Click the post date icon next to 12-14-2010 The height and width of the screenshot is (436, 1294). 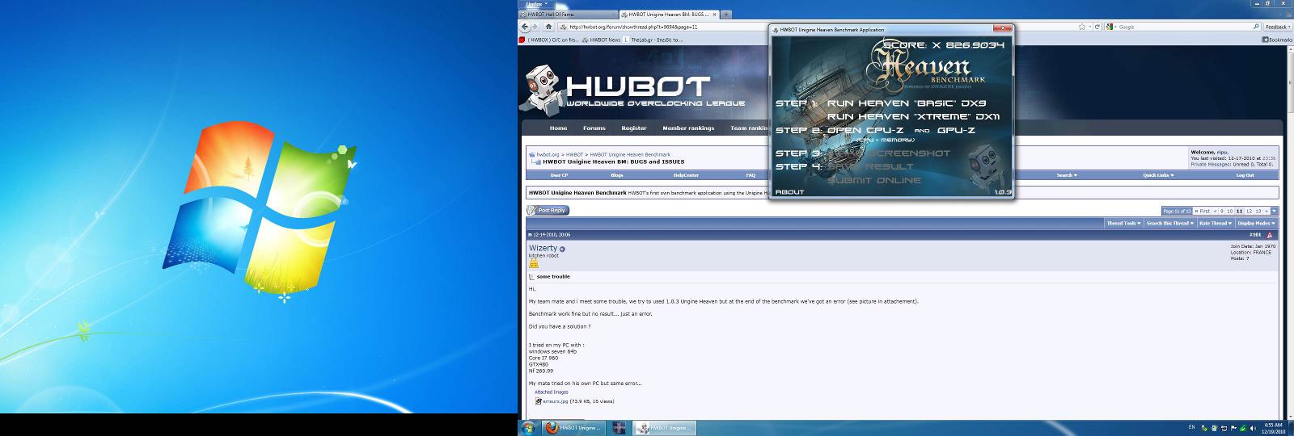530,235
